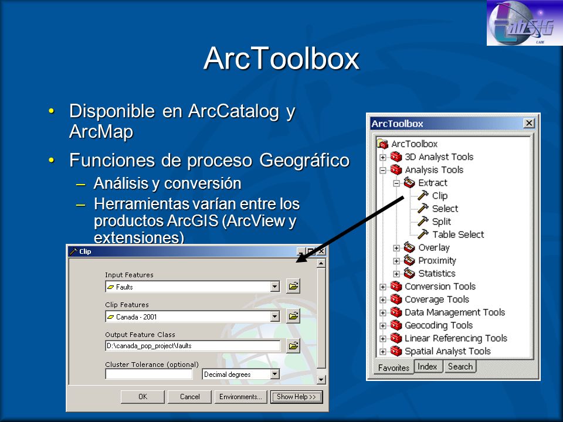Viewport: 563px width, 422px height.
Task: Expand the Overlay toolset node
Action: [x=396, y=248]
